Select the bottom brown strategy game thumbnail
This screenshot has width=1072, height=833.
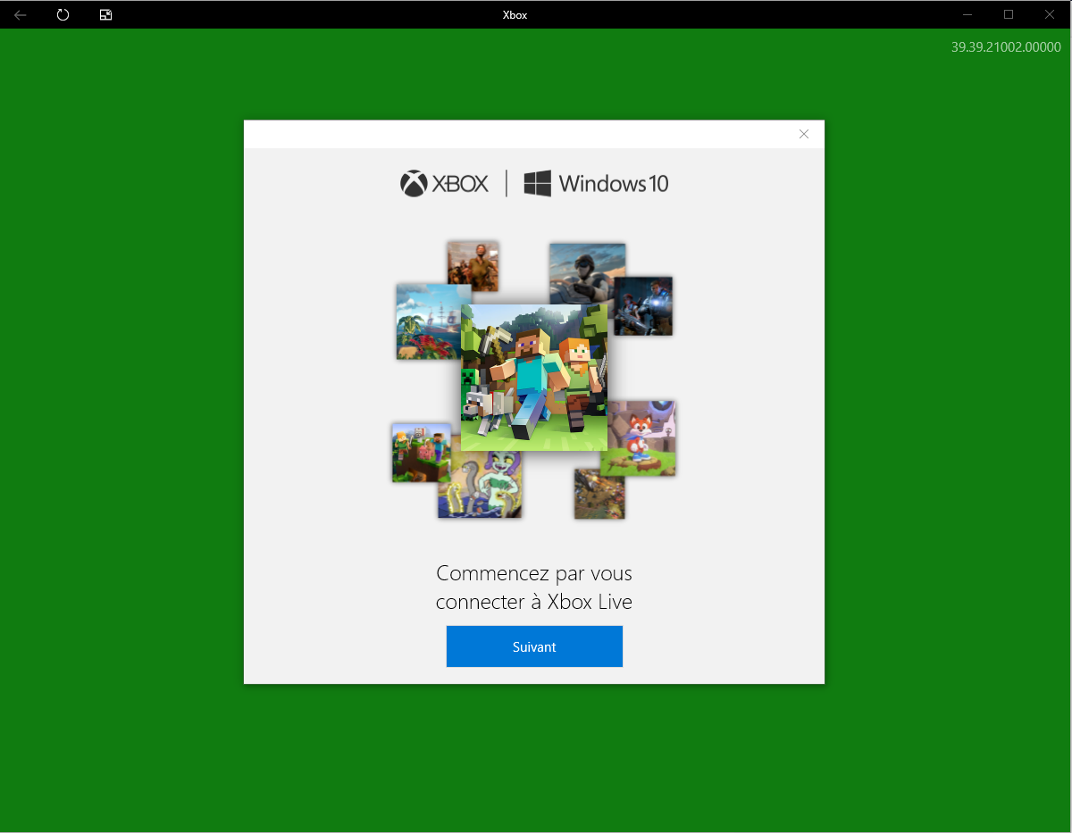599,493
